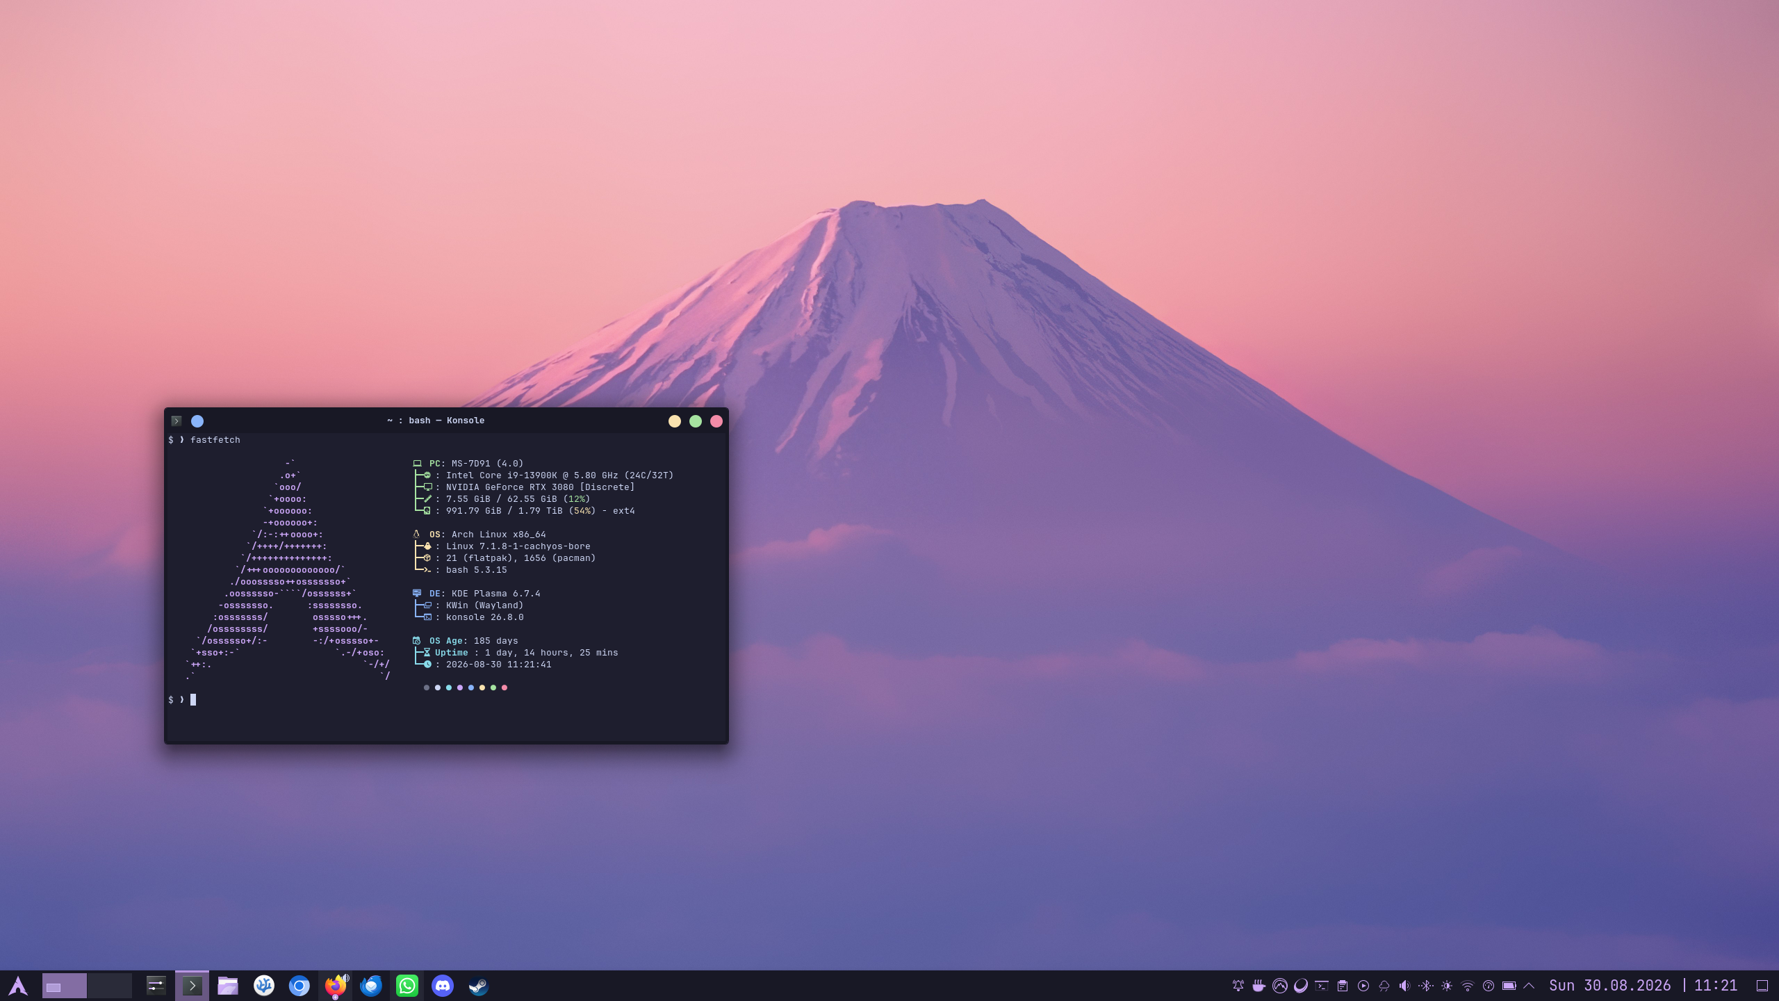Open the notifications bell in system tray

(x=1238, y=986)
